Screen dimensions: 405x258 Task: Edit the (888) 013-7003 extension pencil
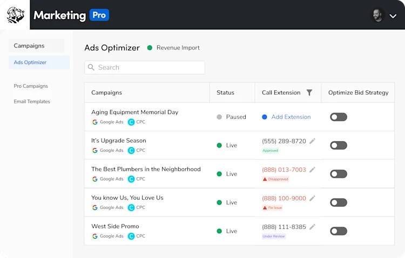tap(312, 170)
